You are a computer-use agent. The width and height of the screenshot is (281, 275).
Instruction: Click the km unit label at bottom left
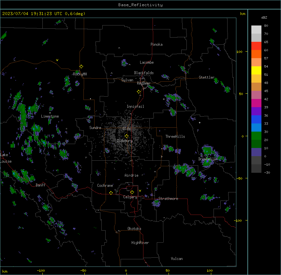tap(5, 271)
